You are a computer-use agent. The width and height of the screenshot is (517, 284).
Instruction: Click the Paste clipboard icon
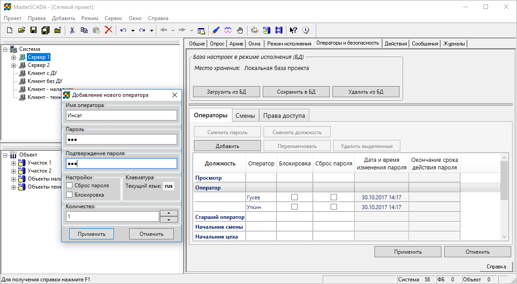[x=96, y=30]
